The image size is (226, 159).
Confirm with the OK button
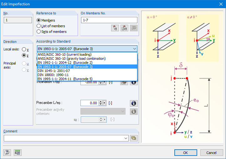click(186, 153)
